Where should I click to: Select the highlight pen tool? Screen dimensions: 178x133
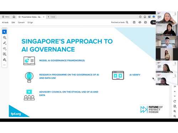pyautogui.click(x=4, y=43)
